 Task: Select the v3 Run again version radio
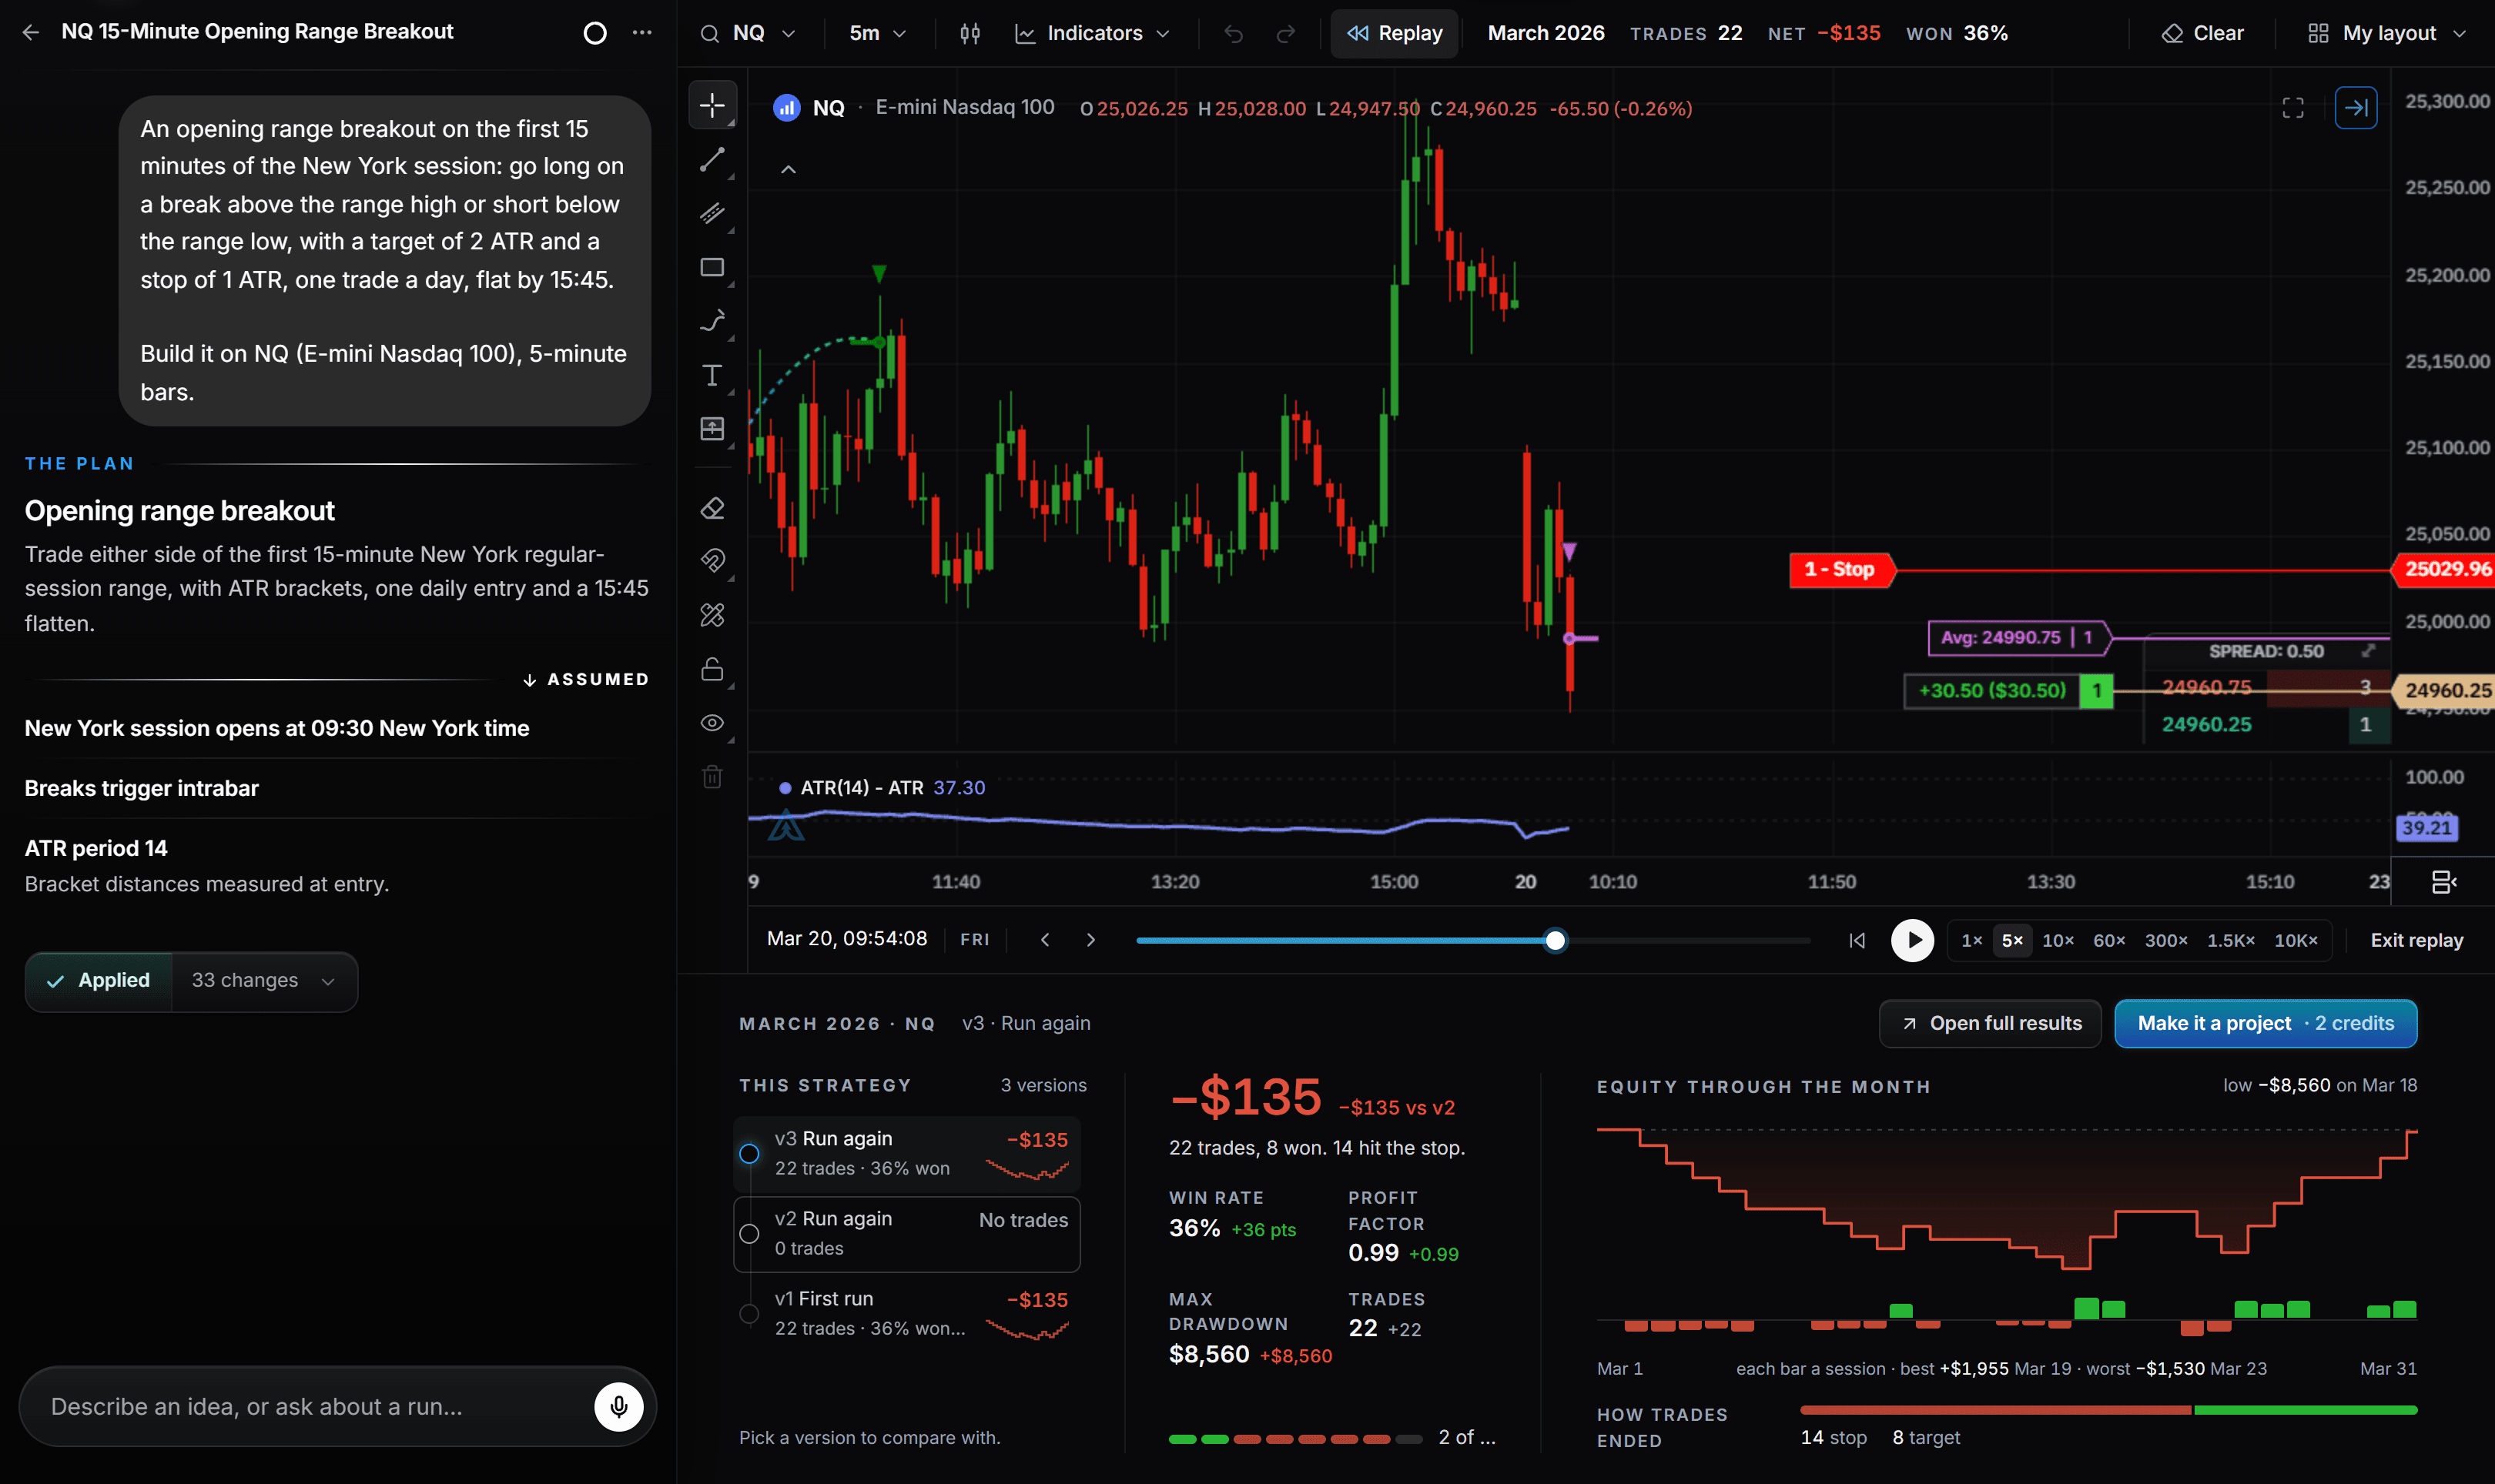[748, 1154]
